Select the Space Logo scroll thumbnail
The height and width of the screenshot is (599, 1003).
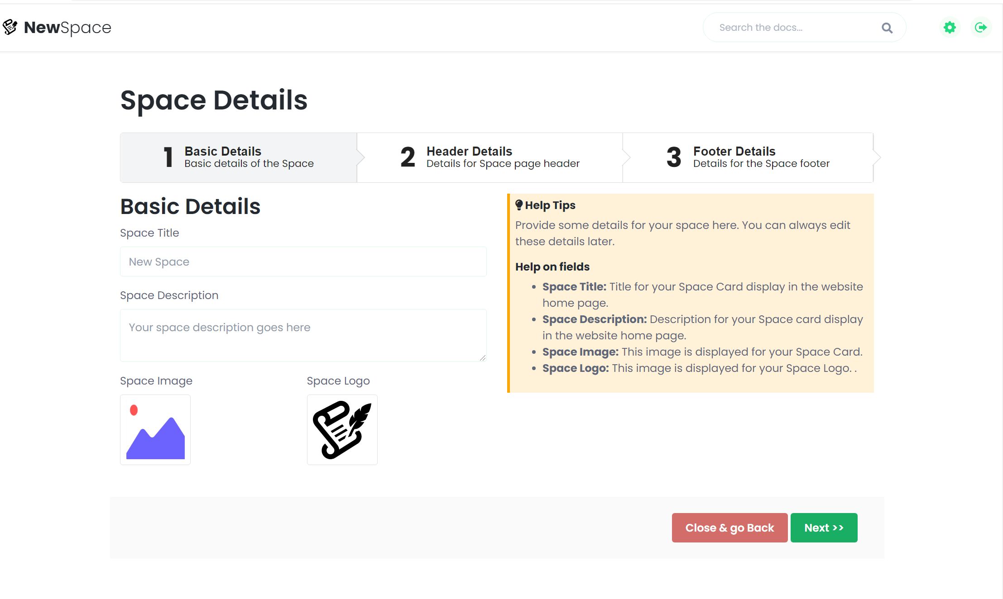pos(342,430)
